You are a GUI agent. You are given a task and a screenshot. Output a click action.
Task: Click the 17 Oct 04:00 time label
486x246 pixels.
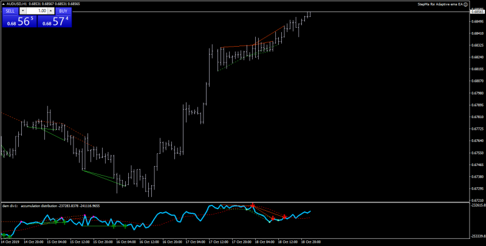(195, 242)
